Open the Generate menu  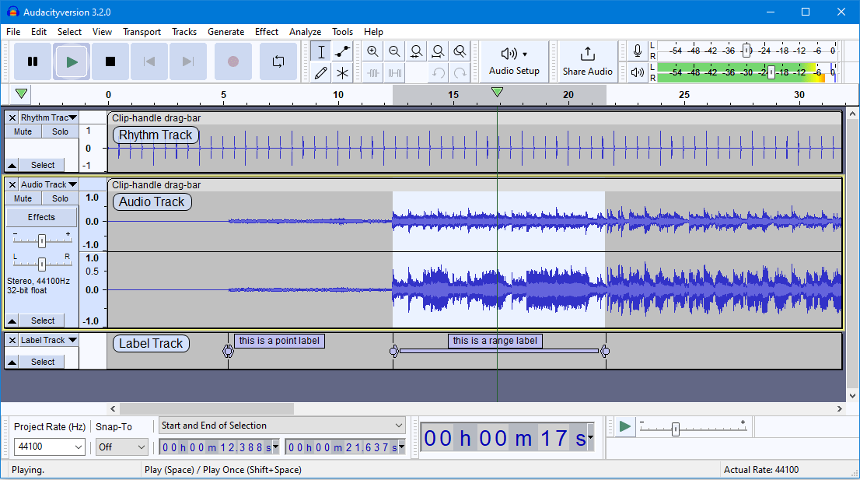click(226, 32)
